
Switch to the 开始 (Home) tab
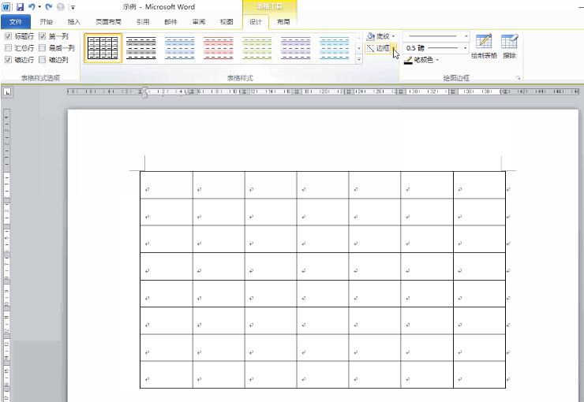[x=47, y=22]
